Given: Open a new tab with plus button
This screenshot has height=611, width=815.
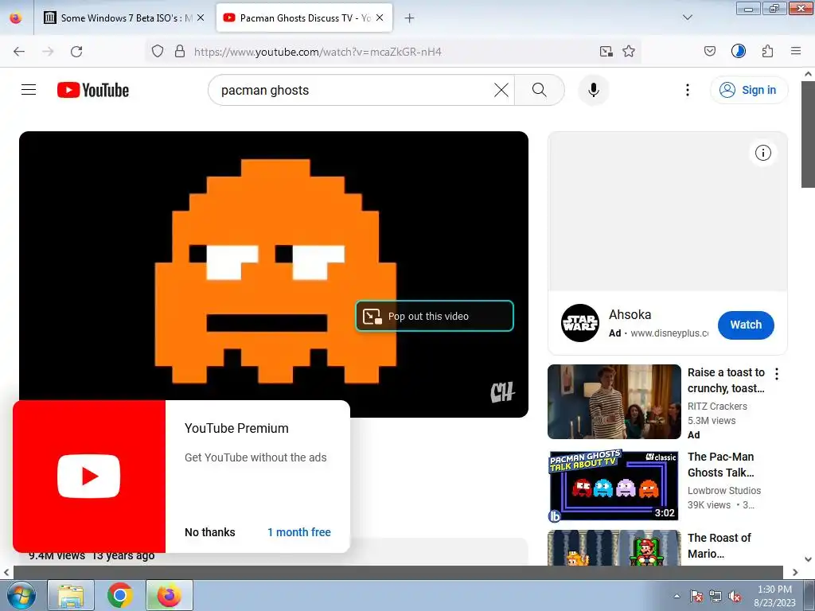Looking at the screenshot, I should coord(410,18).
